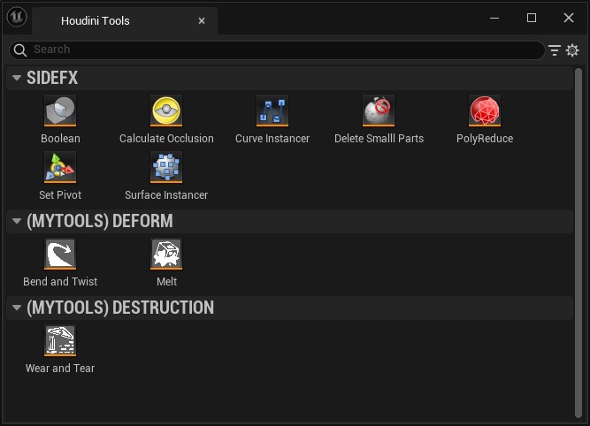Collapse the (MYTOOLS) DEFORM section
Viewport: 590px width, 426px height.
pyautogui.click(x=17, y=221)
